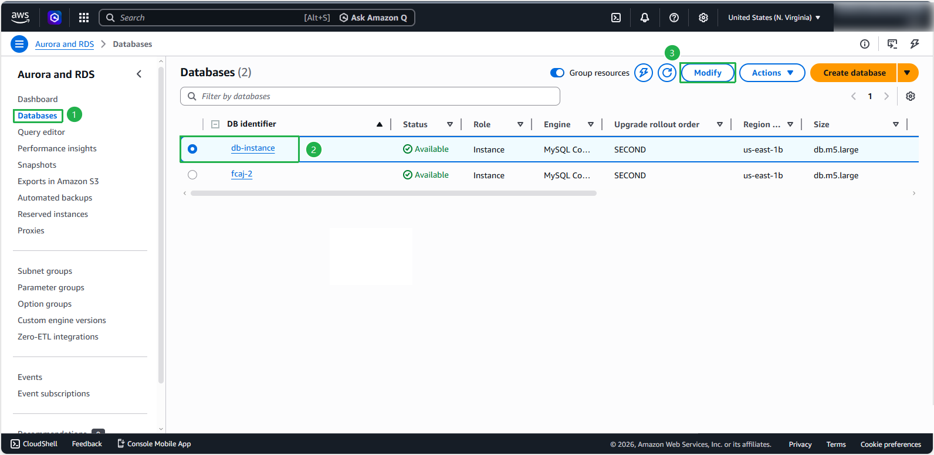Open the info panel icon
The height and width of the screenshot is (455, 934).
point(865,44)
